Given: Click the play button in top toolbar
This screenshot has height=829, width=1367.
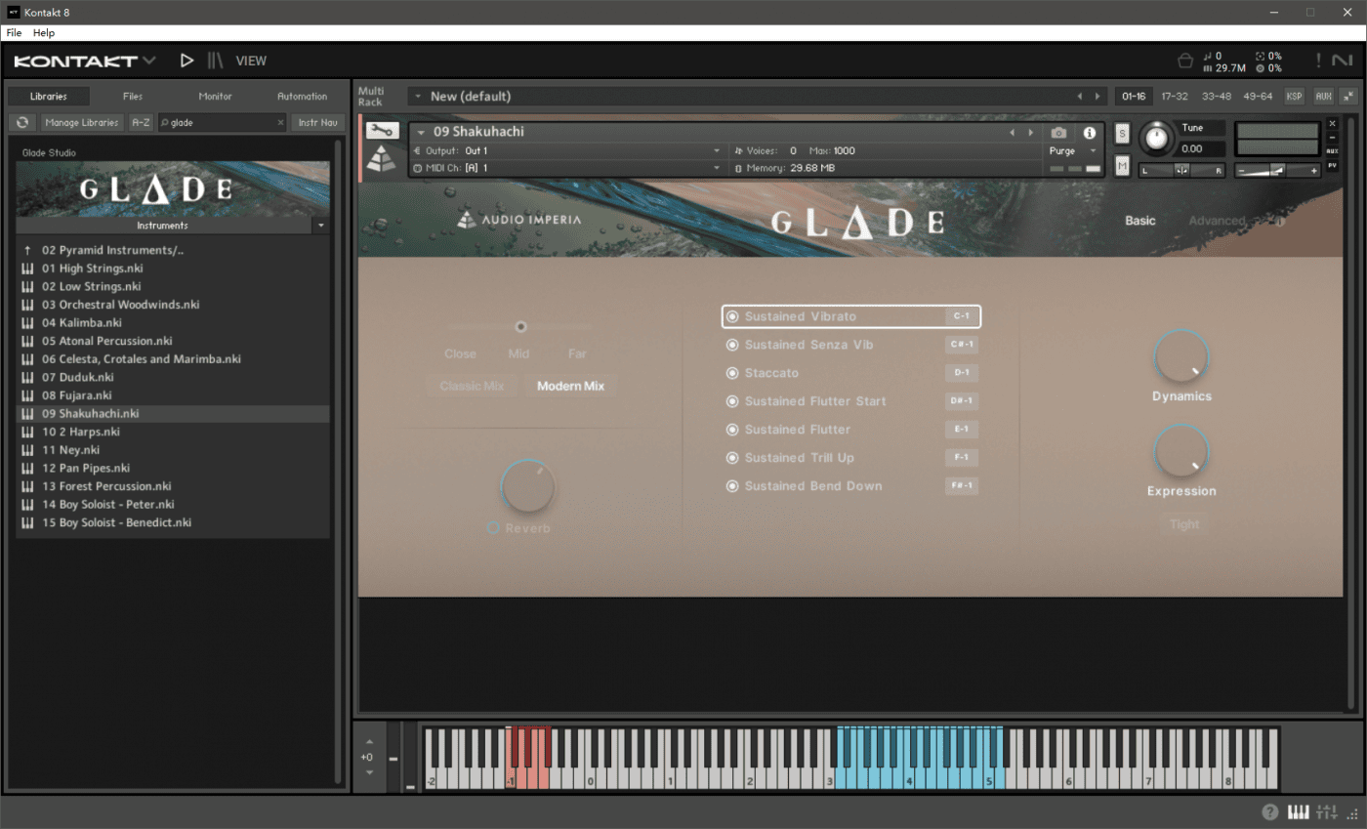Looking at the screenshot, I should click(186, 61).
